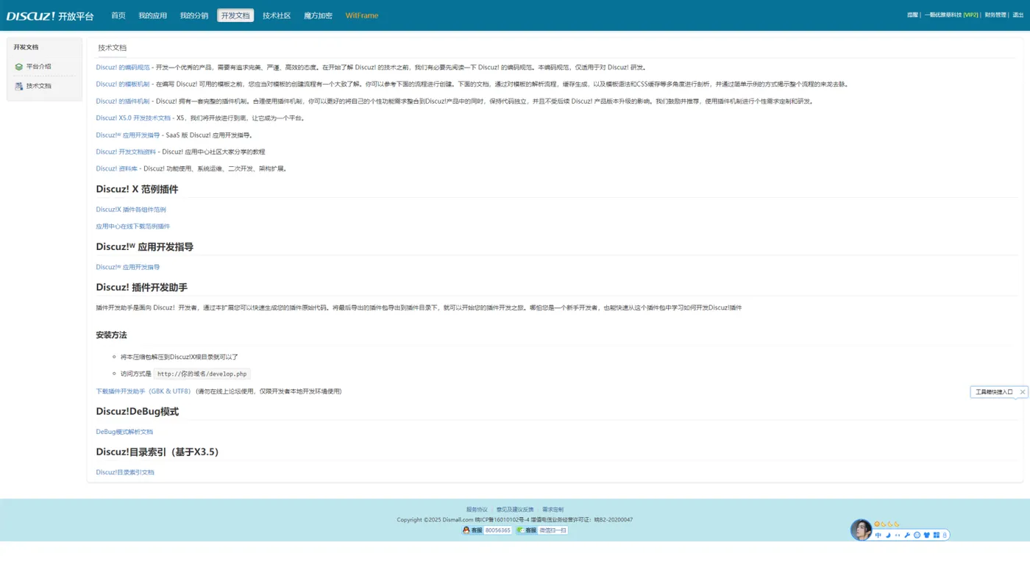Image resolution: width=1030 pixels, height=570 pixels.
Task: Click the WeChat 客服 icon
Action: point(520,530)
